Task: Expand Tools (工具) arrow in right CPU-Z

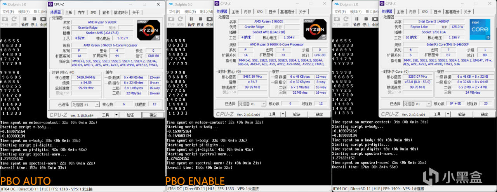Action: 448,114
